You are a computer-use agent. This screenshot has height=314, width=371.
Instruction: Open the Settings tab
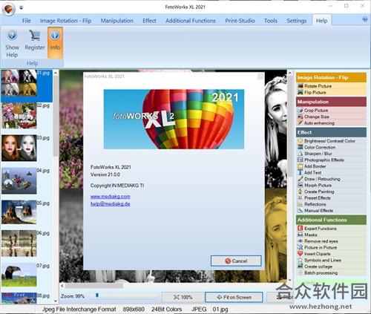[297, 21]
